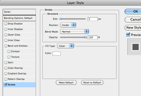Select the Bevel and Emboss label
The height and width of the screenshot is (96, 141).
[18, 46]
